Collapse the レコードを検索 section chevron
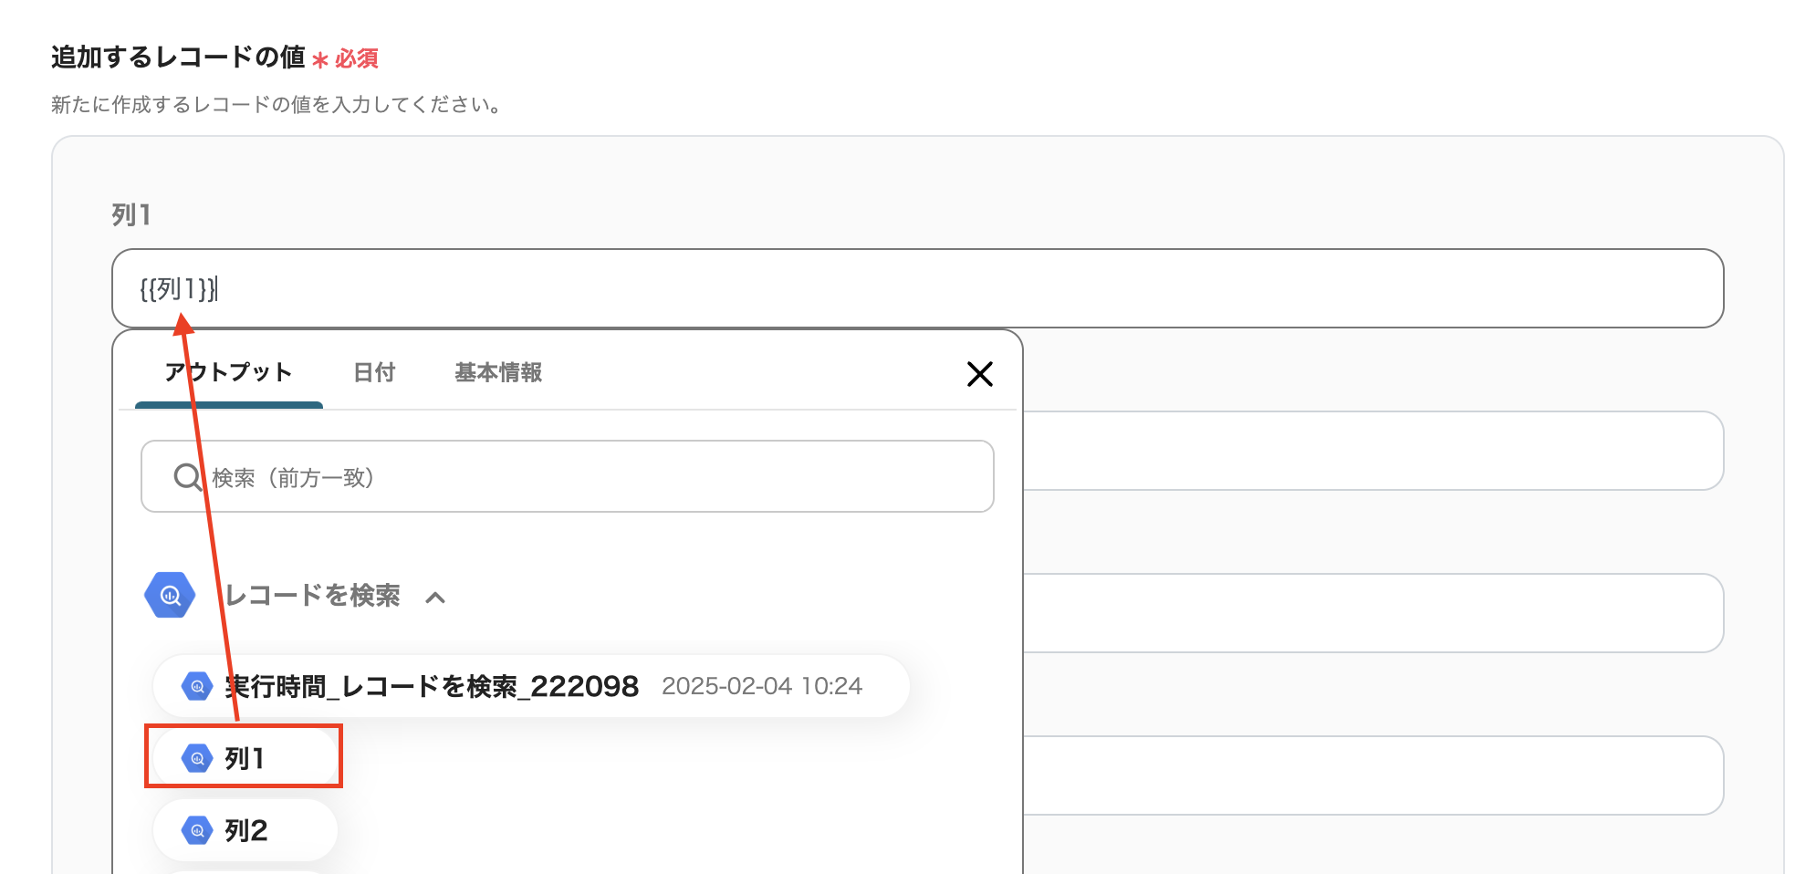This screenshot has height=874, width=1816. coord(435,598)
